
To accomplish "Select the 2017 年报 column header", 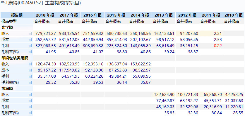I will click(69, 15).
